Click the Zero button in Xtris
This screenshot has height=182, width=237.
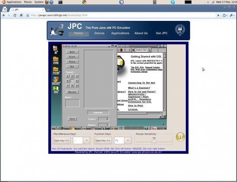[x=72, y=119]
